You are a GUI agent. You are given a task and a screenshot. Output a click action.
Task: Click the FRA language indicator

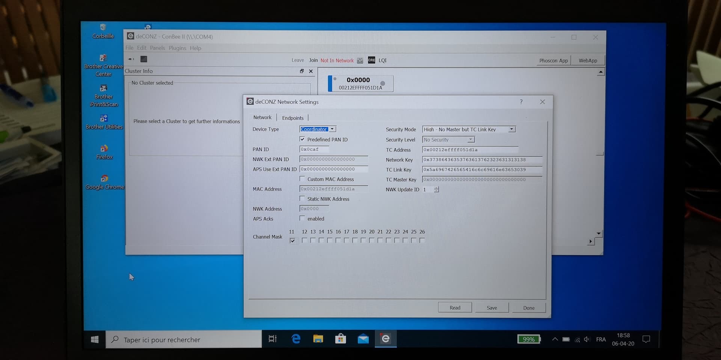coord(601,339)
